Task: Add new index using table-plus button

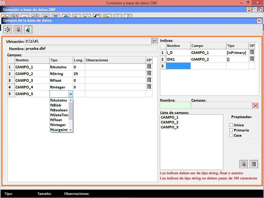Action: 243,164
